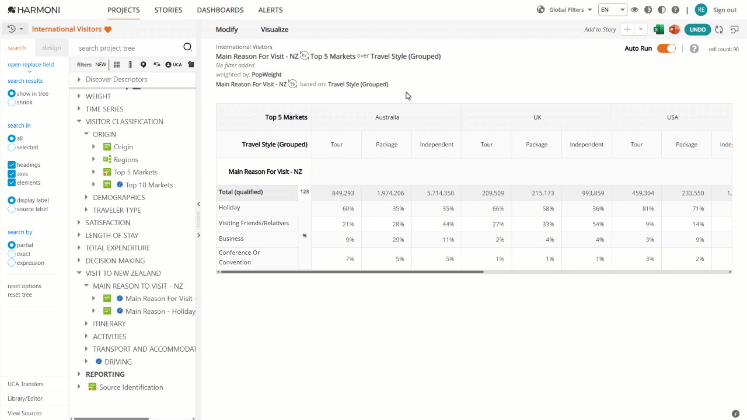This screenshot has height=420, width=747.
Task: Open the contrast mode icon
Action: click(661, 10)
